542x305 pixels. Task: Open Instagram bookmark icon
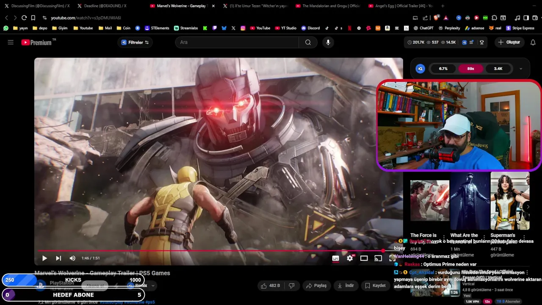click(243, 28)
